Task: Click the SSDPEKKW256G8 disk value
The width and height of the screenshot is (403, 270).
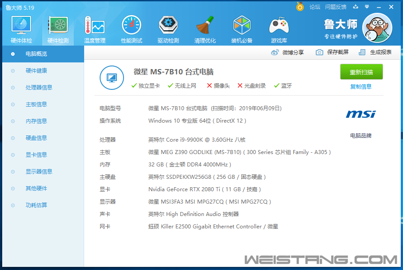Action: [x=207, y=177]
